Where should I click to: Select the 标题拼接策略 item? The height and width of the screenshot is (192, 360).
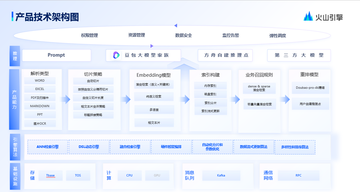[93, 115]
